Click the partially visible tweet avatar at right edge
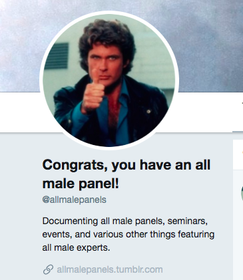 click(242, 194)
